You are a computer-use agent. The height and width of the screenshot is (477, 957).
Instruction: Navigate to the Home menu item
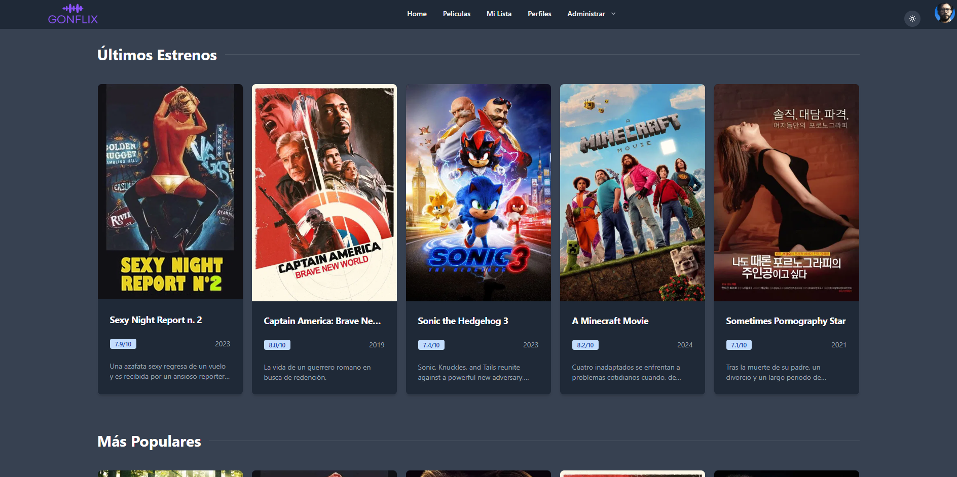[x=417, y=14]
